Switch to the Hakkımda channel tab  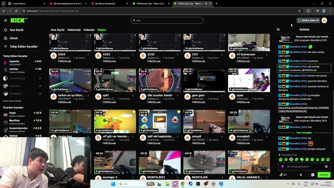point(74,30)
